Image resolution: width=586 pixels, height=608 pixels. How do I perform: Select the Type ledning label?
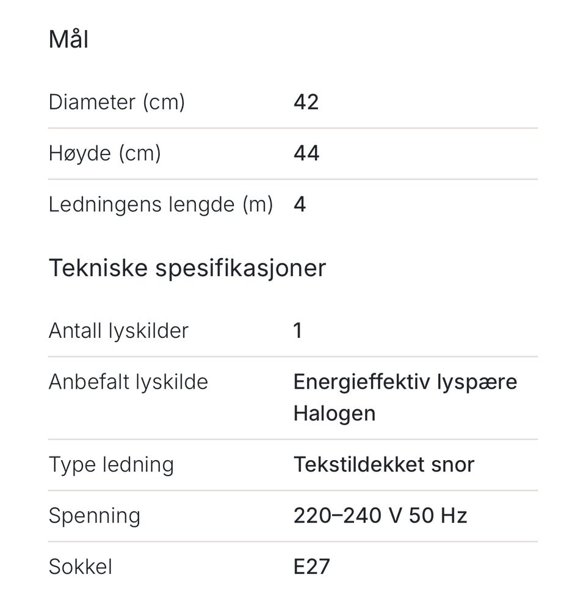click(111, 465)
